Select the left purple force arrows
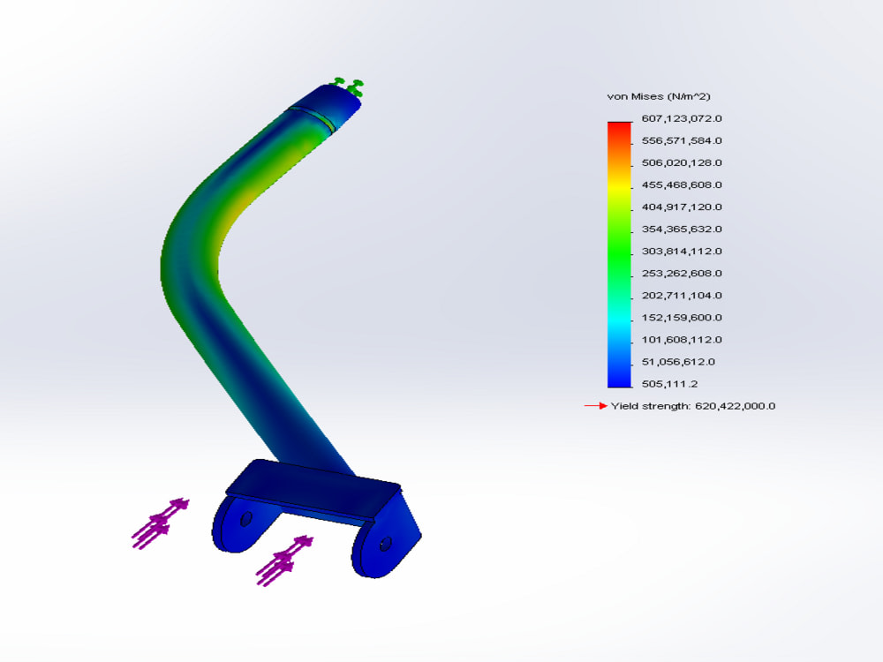Viewport: 883px width, 662px height. coord(160,523)
